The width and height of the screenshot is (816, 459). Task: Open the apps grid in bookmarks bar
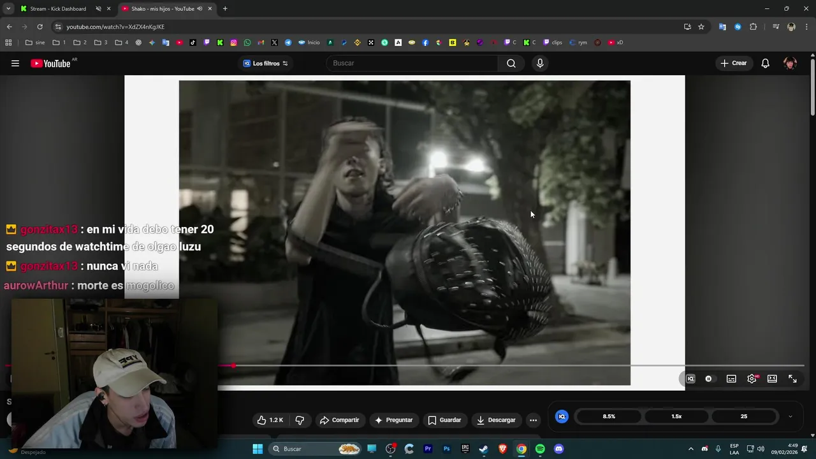(8, 43)
